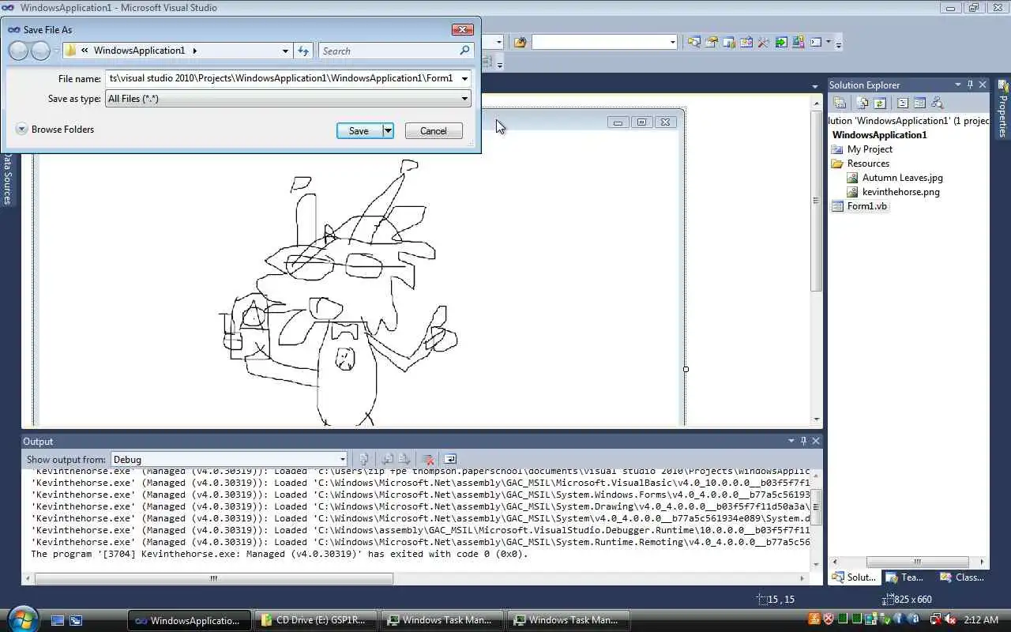The height and width of the screenshot is (632, 1011).
Task: Click the horse drawing on Form1 designer
Action: click(x=338, y=292)
